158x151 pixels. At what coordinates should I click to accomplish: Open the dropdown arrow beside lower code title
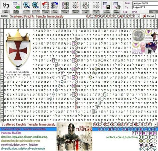156,124
